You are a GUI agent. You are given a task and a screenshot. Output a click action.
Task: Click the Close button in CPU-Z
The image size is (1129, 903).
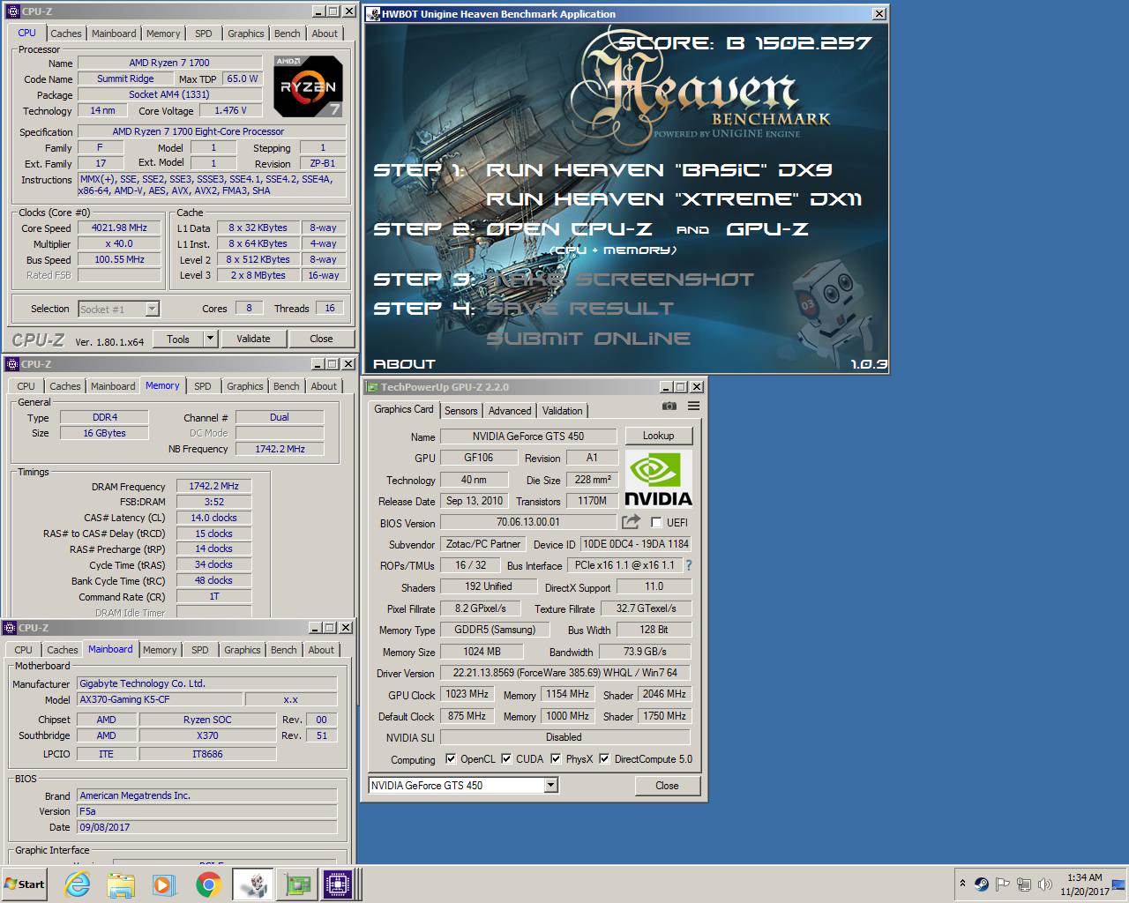321,339
